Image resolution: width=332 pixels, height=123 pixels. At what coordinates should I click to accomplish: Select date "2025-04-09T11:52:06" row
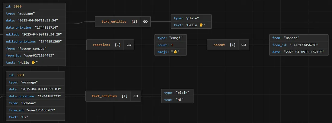(299, 52)
